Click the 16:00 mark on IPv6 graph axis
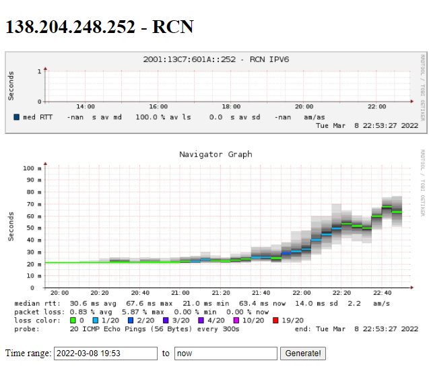The height and width of the screenshot is (371, 429). click(x=158, y=106)
